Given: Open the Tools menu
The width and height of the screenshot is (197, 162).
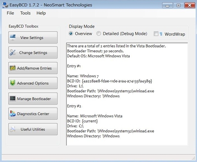Looking at the screenshot, I should (x=25, y=13).
